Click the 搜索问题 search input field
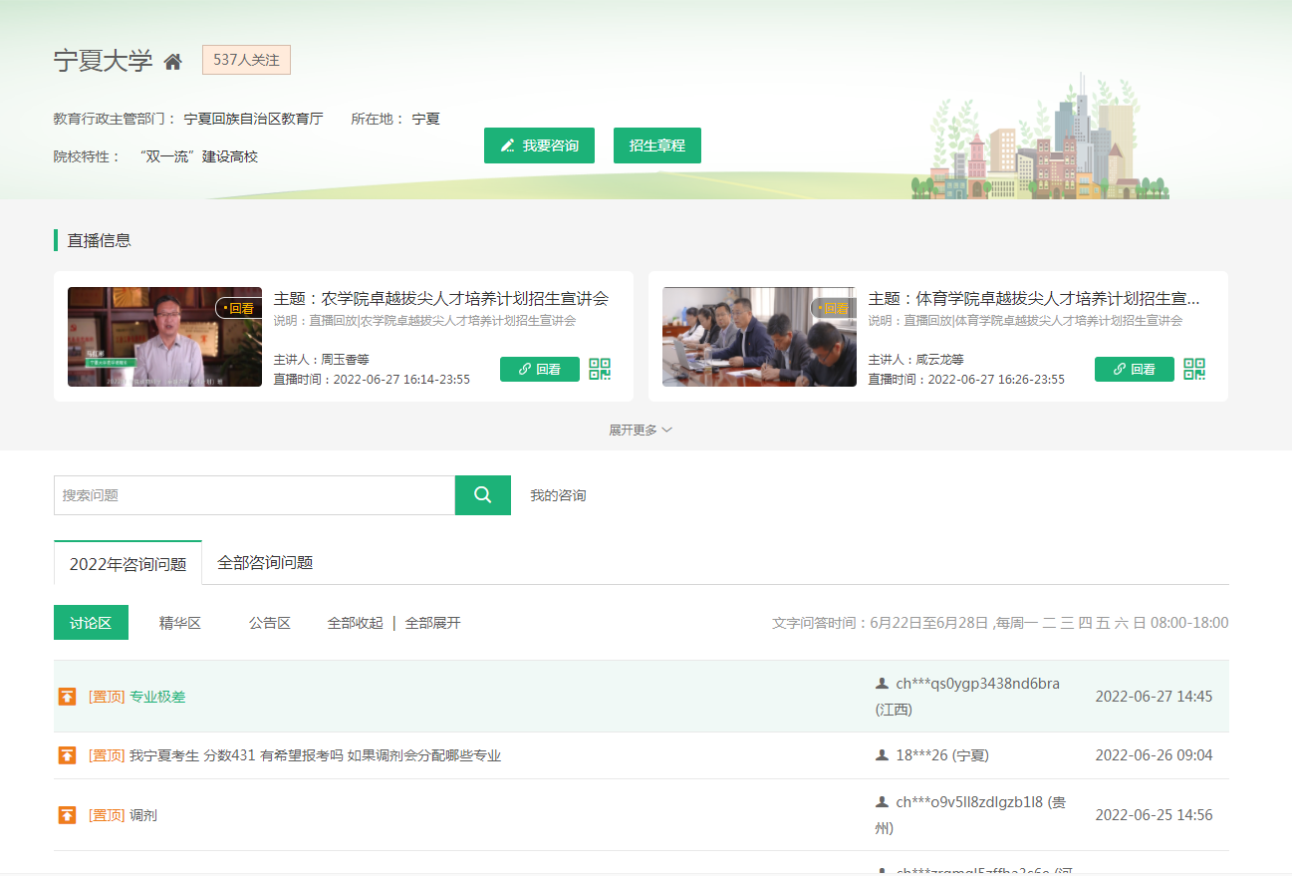Screen dimensions: 1292x876 coord(254,495)
